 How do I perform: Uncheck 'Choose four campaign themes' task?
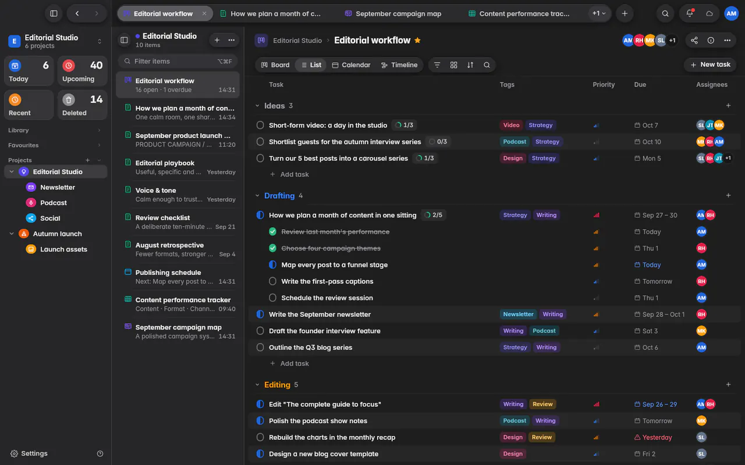(272, 248)
